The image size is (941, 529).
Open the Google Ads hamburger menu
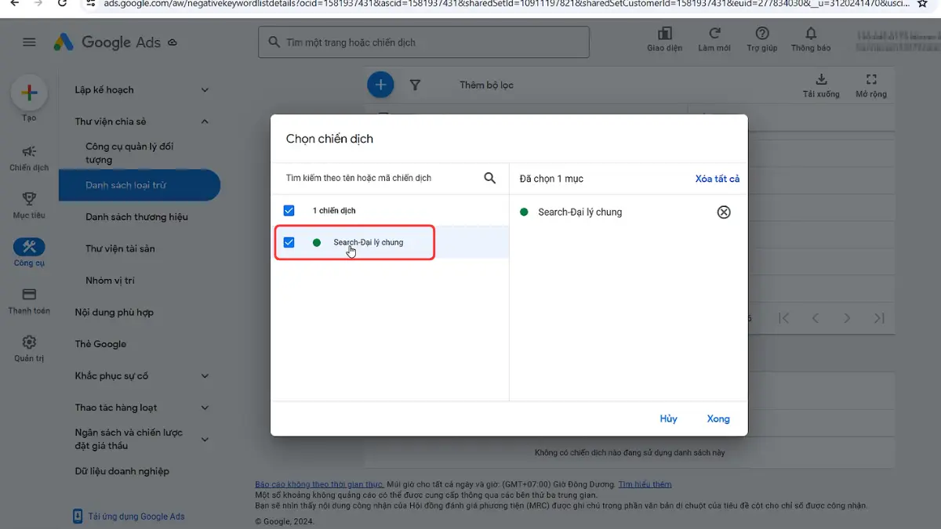coord(29,42)
